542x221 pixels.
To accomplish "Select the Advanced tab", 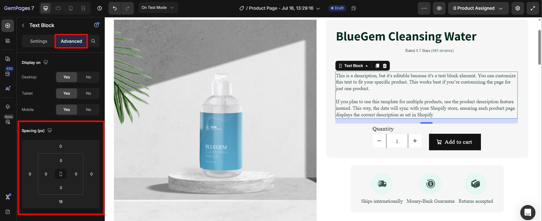I will coord(71,41).
